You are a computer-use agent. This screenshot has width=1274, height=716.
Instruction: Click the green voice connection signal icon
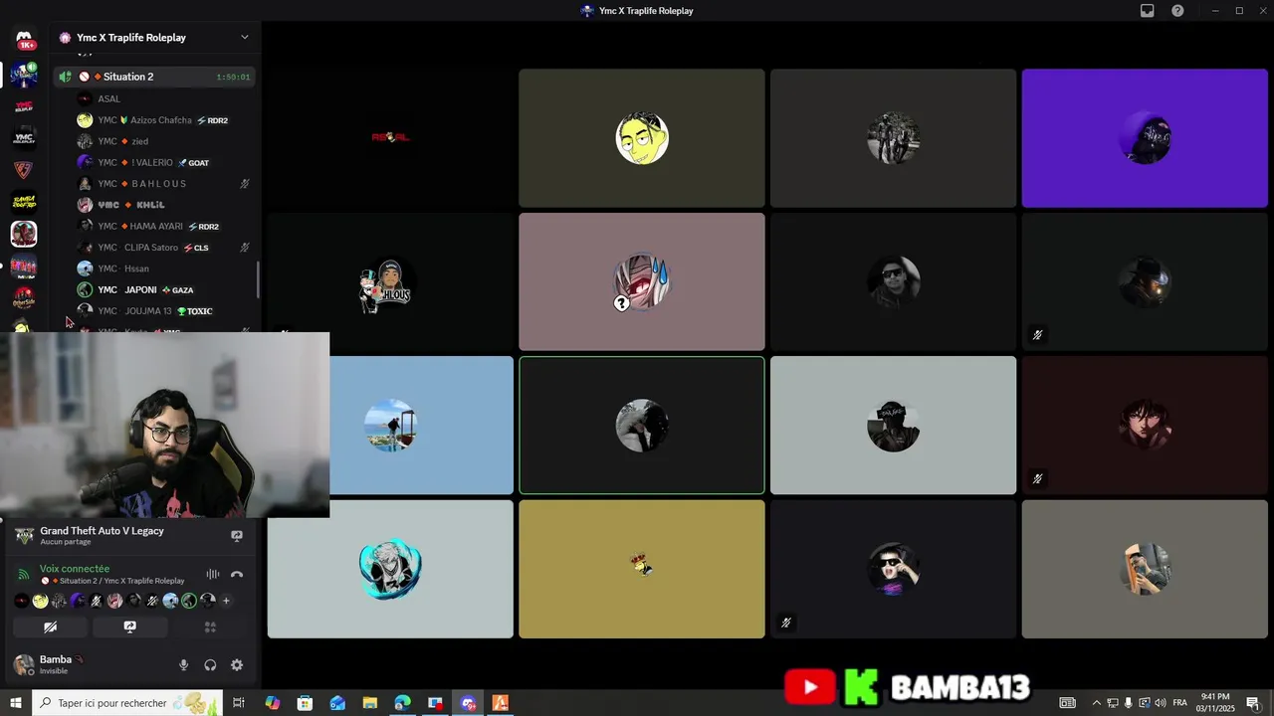pyautogui.click(x=24, y=574)
